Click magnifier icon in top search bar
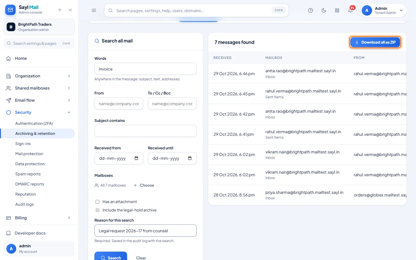Viewport: 416px width, 260px height. (x=111, y=10)
